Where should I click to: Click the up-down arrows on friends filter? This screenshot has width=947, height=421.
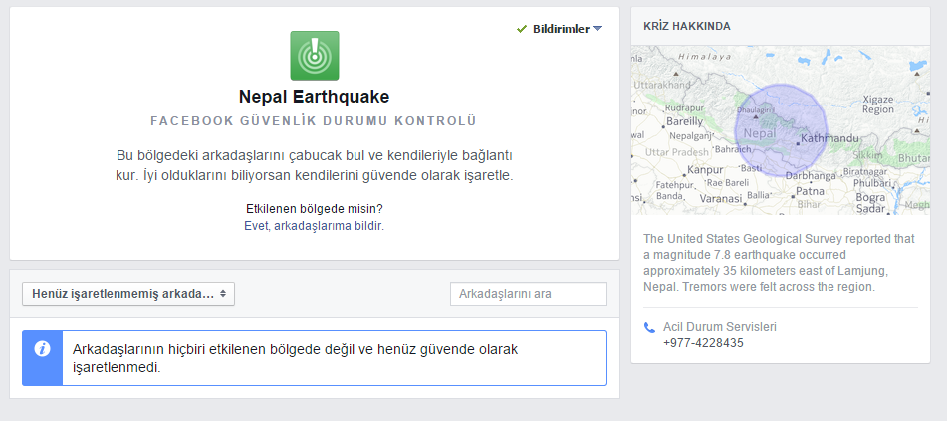click(223, 294)
